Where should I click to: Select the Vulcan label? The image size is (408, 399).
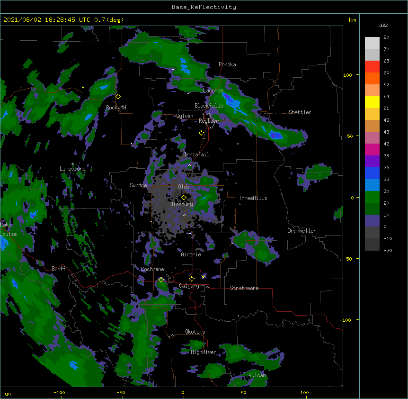tap(257, 375)
